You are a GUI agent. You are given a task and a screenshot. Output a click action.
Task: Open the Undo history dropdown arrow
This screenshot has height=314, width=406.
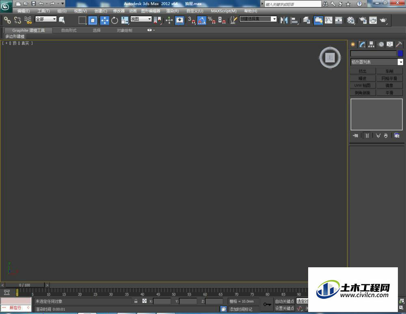pos(47,4)
